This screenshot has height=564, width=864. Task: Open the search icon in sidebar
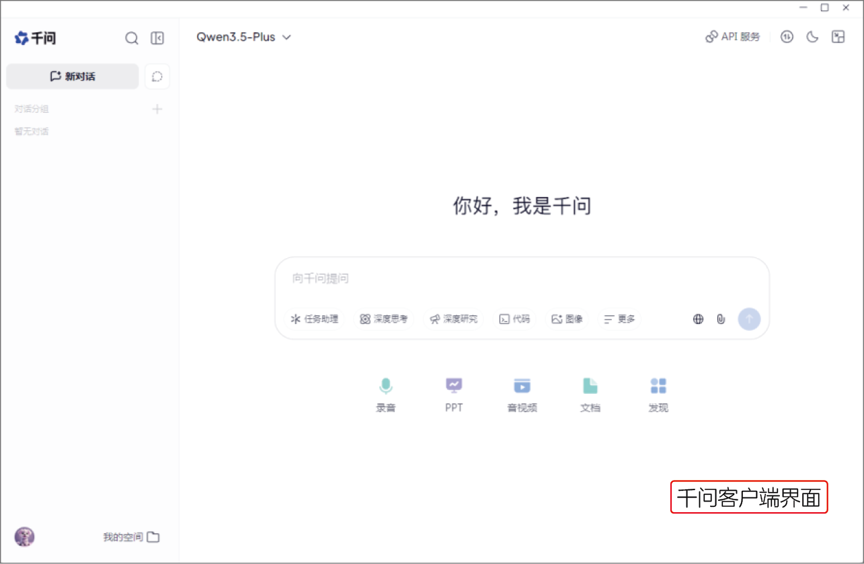coord(132,38)
